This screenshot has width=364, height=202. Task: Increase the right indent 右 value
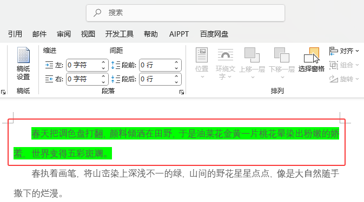pos(103,76)
